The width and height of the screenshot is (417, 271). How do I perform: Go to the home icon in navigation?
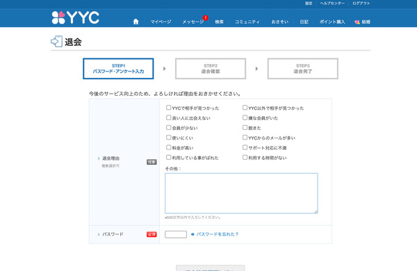point(136,22)
